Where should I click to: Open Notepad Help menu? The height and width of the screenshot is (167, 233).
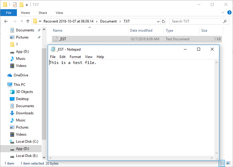(x=100, y=57)
